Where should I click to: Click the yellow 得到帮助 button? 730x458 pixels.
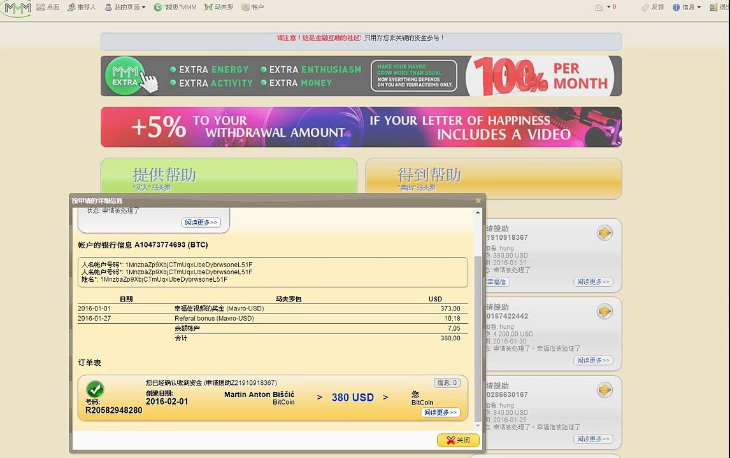click(x=494, y=179)
